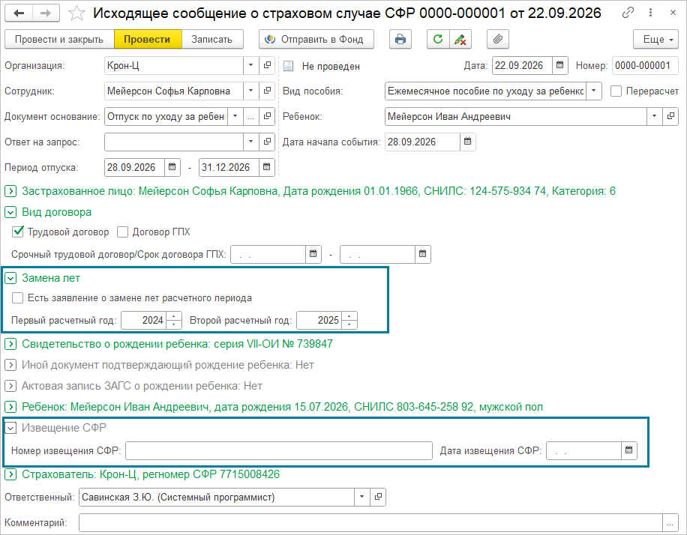Enable the Перерасчет checkbox
This screenshot has height=535, width=687.
(x=616, y=91)
